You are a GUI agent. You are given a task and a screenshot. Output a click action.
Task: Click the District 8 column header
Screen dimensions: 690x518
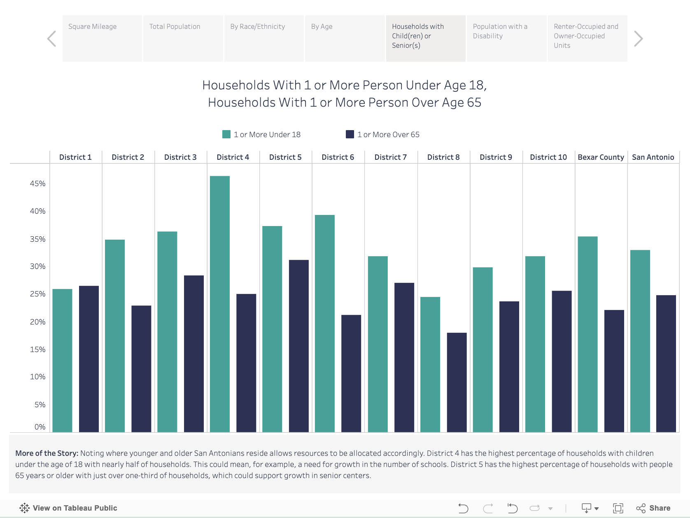point(443,157)
